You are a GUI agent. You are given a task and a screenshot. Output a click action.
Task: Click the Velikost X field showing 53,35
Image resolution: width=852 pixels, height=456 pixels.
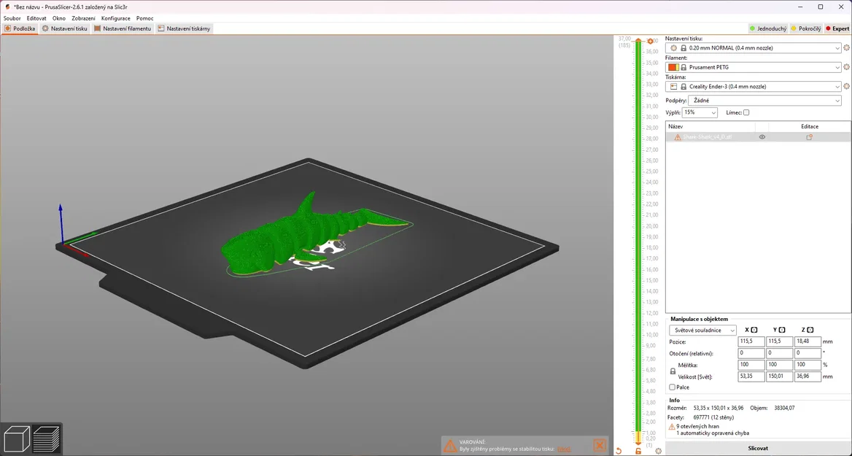pos(751,376)
